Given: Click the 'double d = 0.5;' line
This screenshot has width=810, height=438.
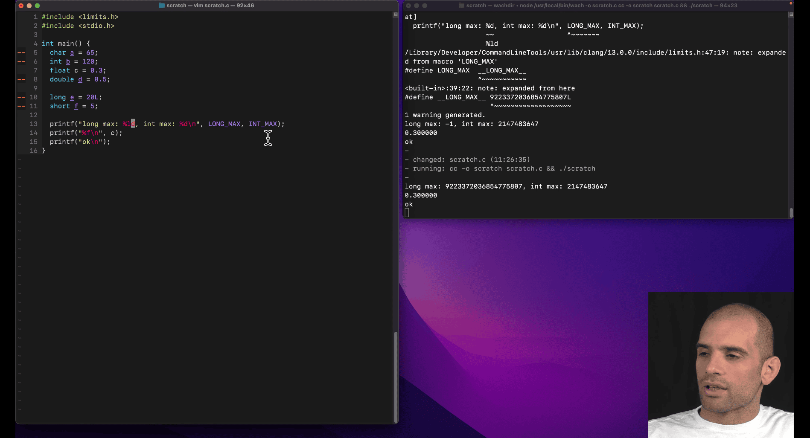Looking at the screenshot, I should click(80, 80).
